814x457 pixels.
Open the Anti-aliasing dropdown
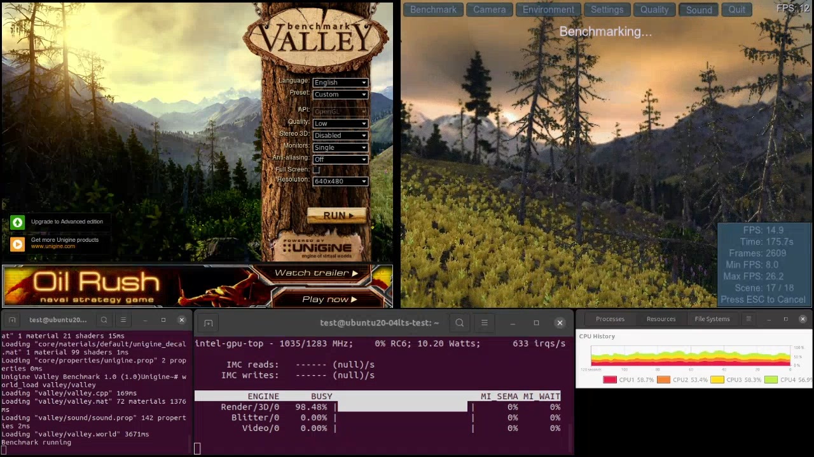[340, 159]
